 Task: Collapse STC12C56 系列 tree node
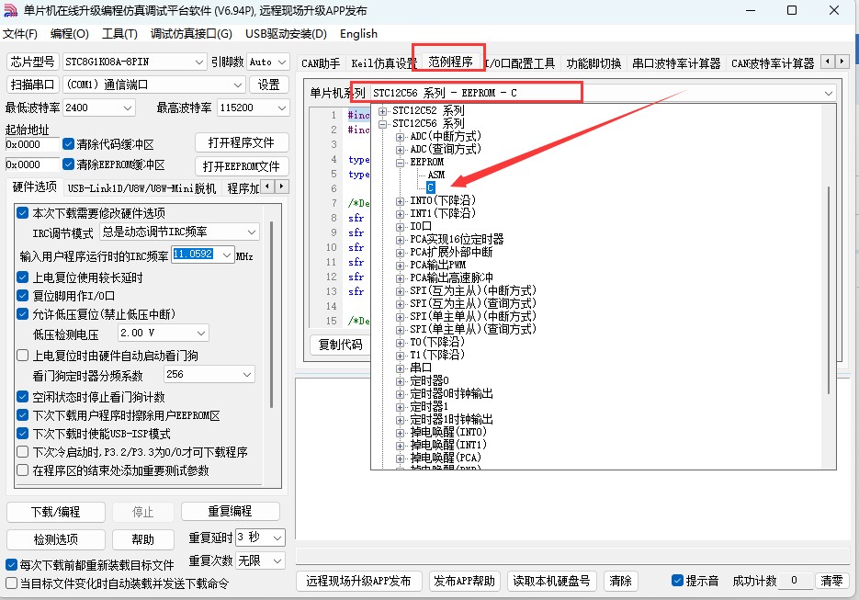pyautogui.click(x=382, y=123)
